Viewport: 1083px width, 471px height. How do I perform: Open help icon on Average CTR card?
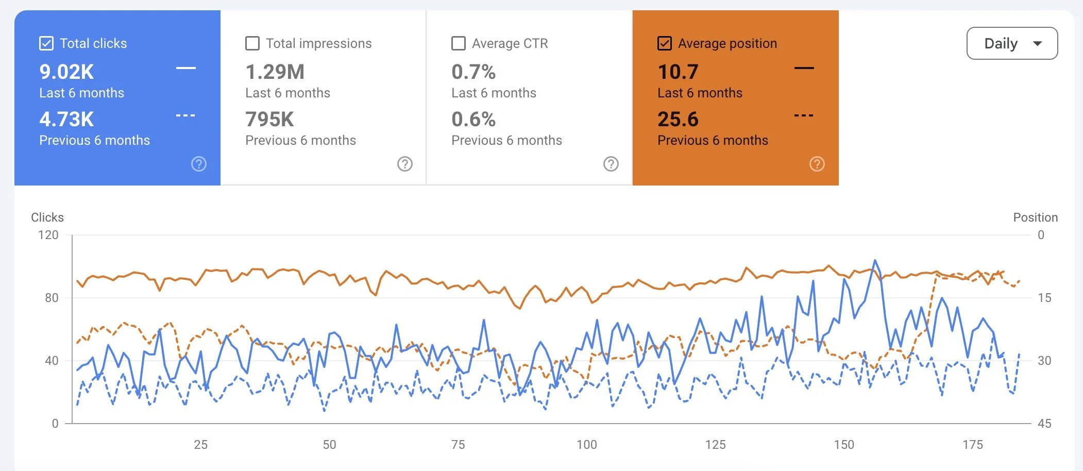pyautogui.click(x=611, y=164)
